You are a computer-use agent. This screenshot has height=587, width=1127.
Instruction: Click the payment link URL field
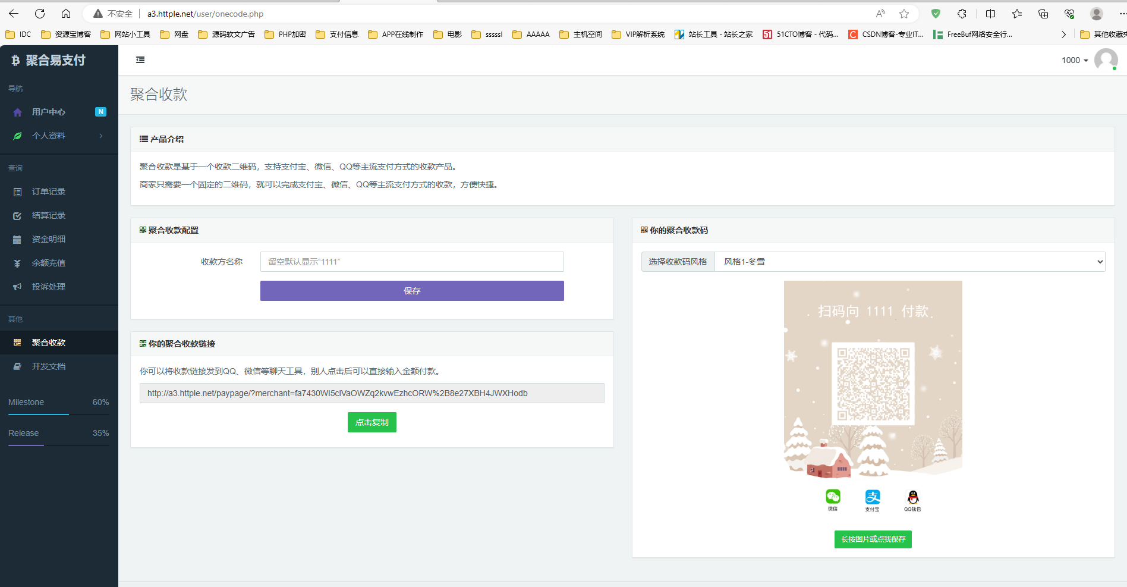372,393
